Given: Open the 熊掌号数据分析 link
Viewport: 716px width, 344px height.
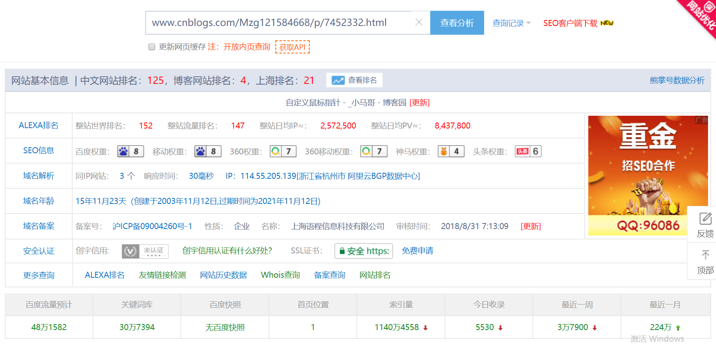Looking at the screenshot, I should pyautogui.click(x=677, y=80).
